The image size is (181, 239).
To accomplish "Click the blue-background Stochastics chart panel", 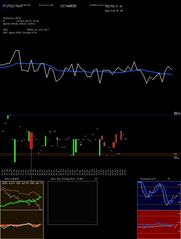I will coord(159,196).
